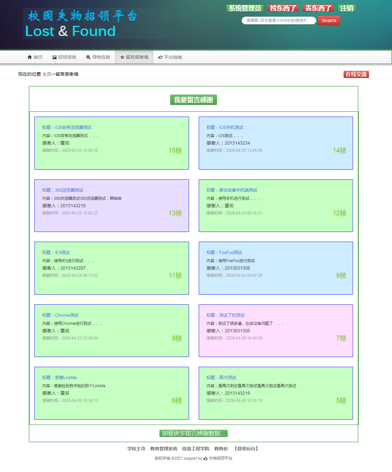The height and width of the screenshot is (472, 392).
Task: Click the picture icon beside 招领信息
Action: 55,57
